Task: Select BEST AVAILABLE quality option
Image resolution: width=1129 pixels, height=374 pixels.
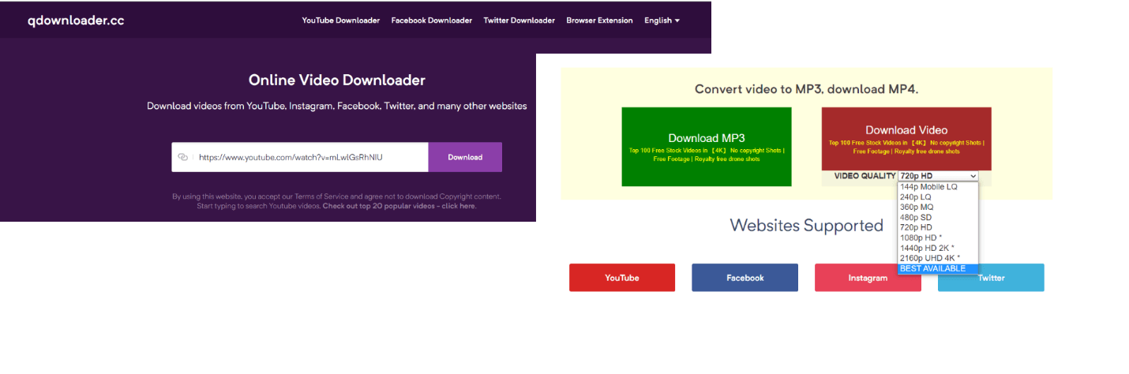Action: [938, 268]
